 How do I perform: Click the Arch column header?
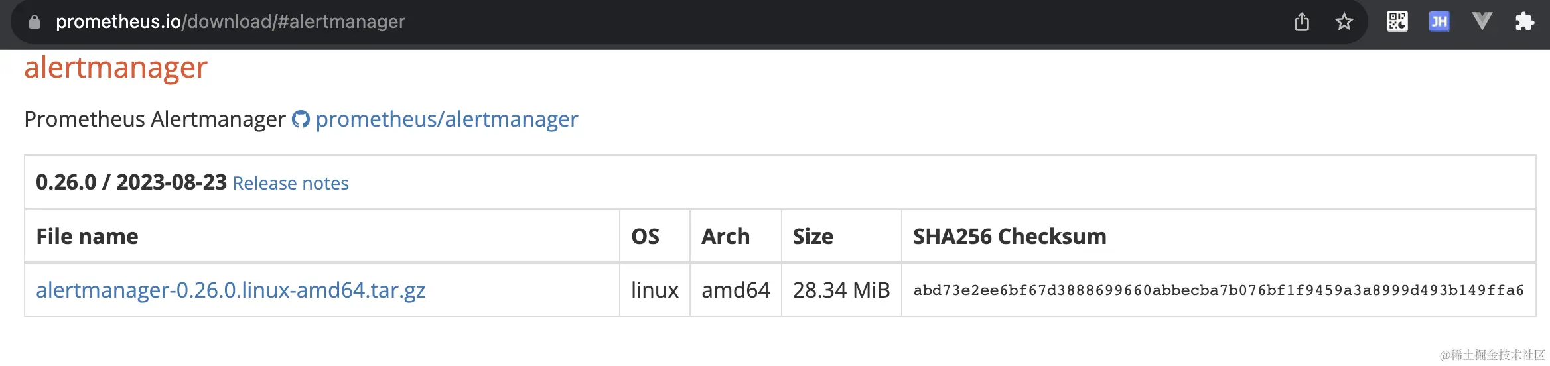(726, 237)
